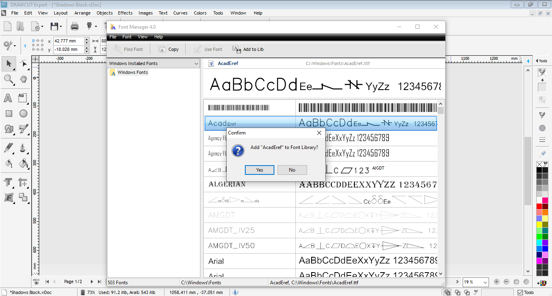The image size is (552, 296).
Task: Select the Rectangle shape tool
Action: (8, 113)
